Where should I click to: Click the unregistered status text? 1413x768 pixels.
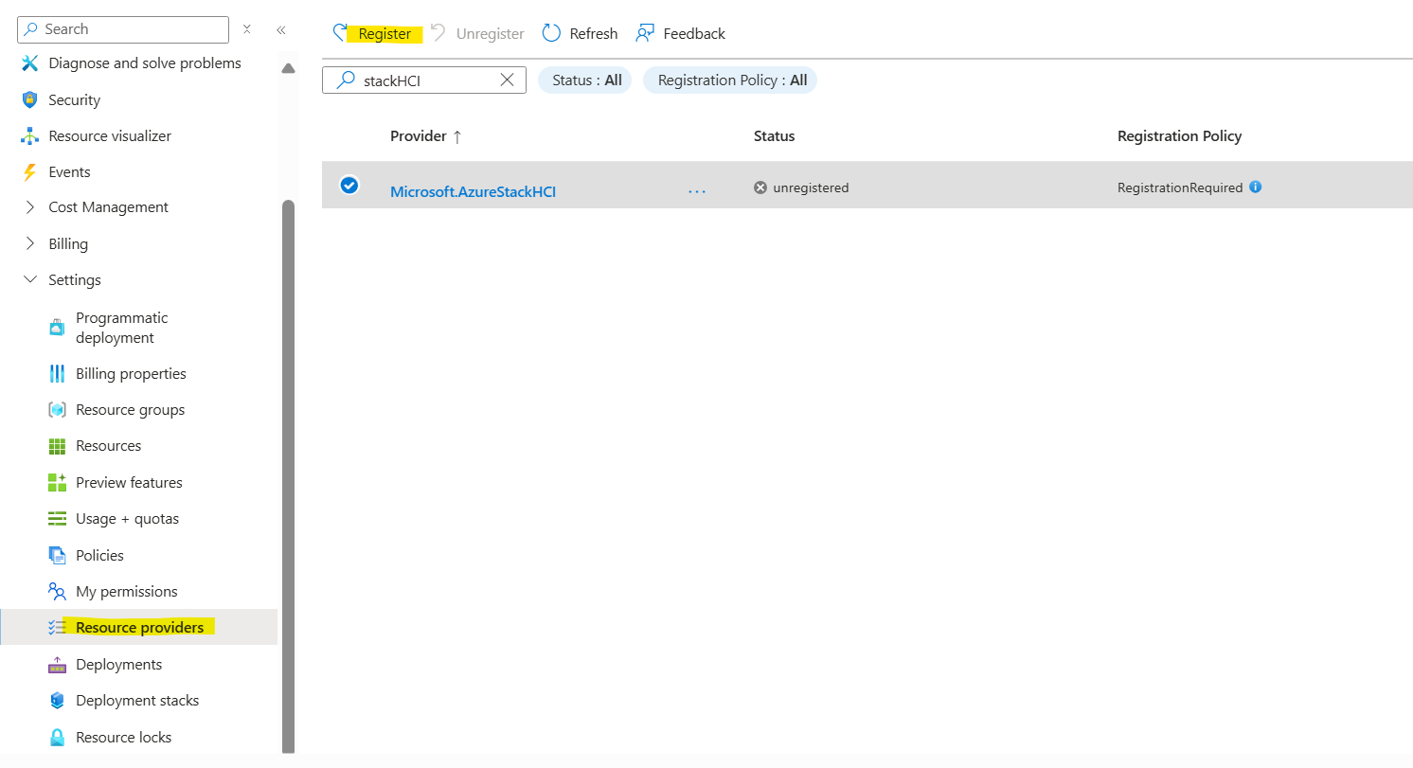811,188
